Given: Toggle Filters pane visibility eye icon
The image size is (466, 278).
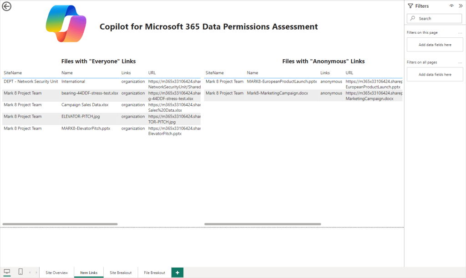Looking at the screenshot, I should 451,6.
